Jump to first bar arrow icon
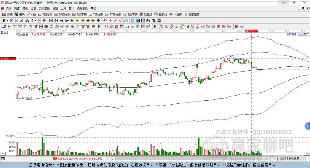This screenshot has height=168, width=310. [x=51, y=21]
